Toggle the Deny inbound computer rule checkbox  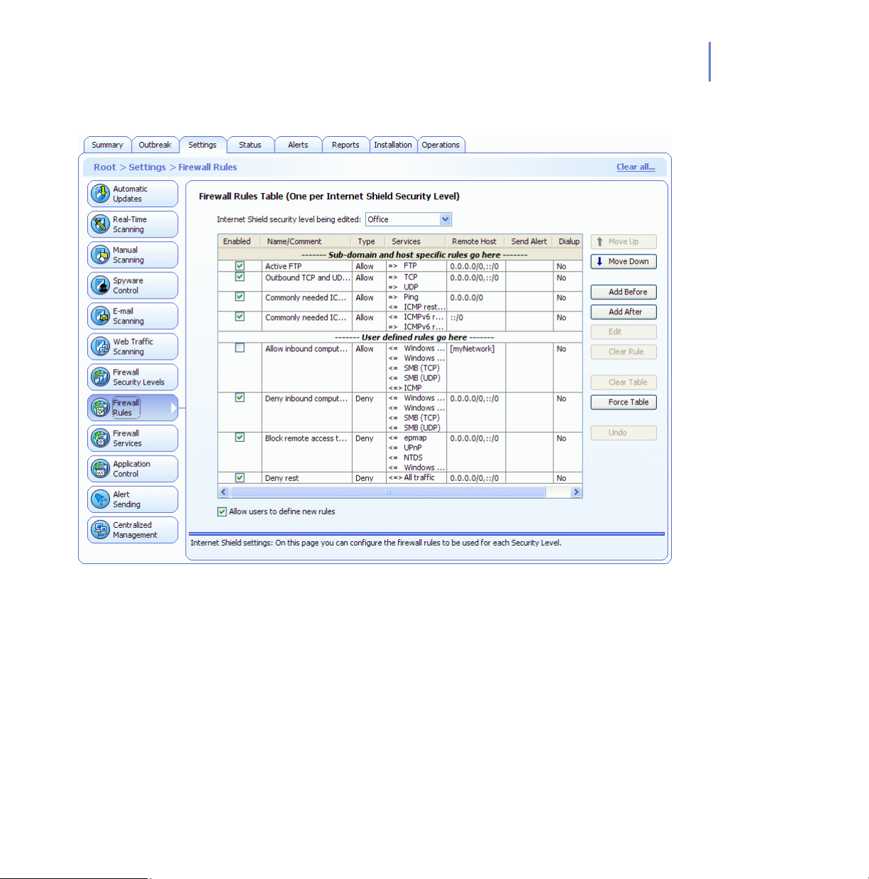pyautogui.click(x=240, y=397)
